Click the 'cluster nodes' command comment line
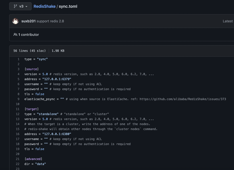 point(91,129)
